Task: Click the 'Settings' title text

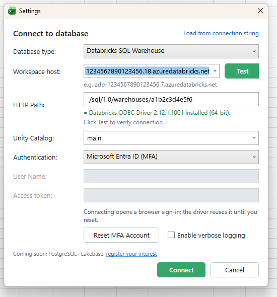Action: [30, 11]
